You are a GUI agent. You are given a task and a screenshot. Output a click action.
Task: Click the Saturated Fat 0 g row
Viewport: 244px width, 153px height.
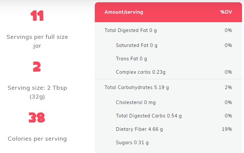tap(136, 45)
